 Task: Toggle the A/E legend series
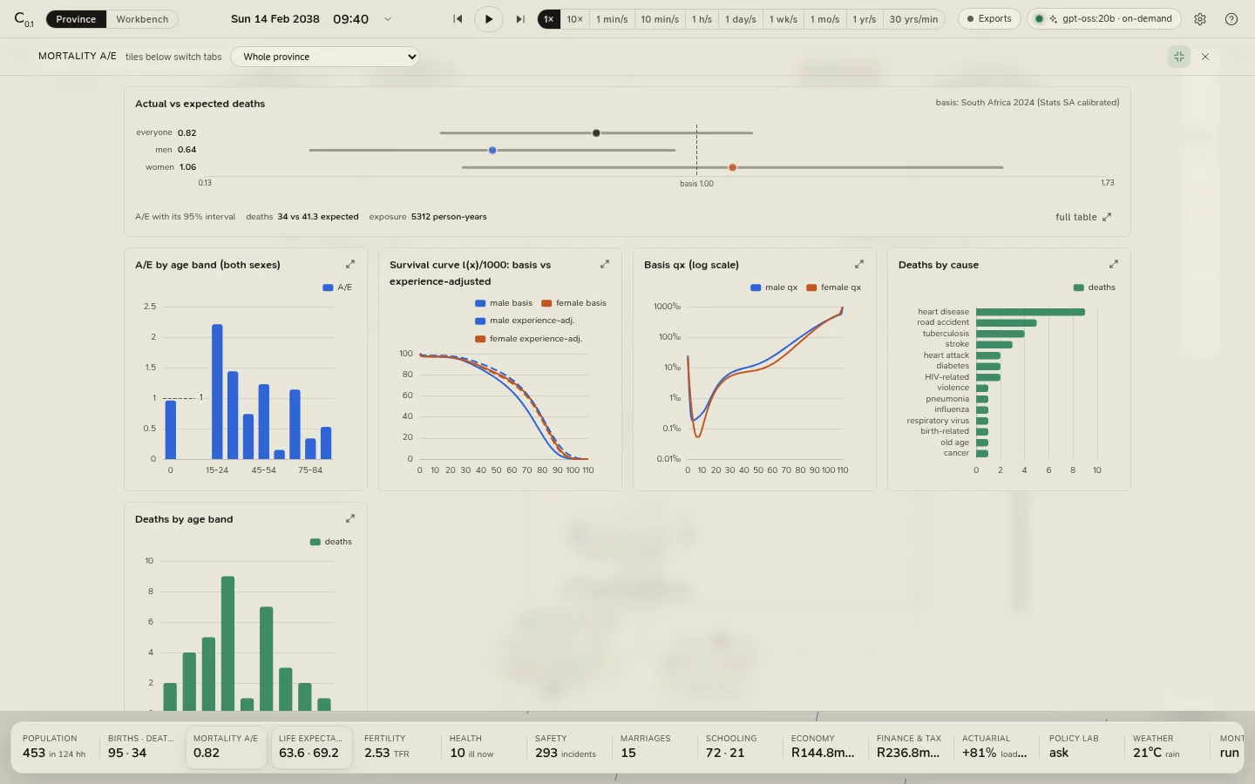click(x=337, y=287)
